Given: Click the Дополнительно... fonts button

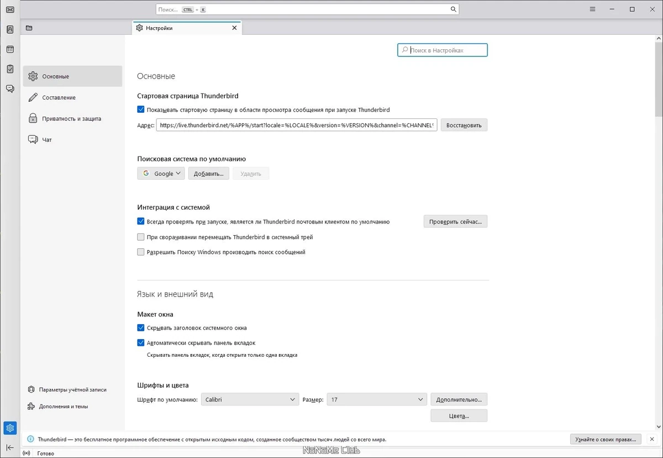Looking at the screenshot, I should 459,399.
